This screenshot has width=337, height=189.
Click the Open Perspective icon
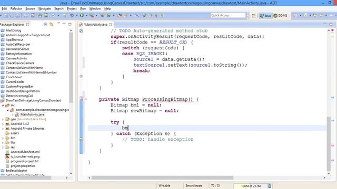[253, 15]
